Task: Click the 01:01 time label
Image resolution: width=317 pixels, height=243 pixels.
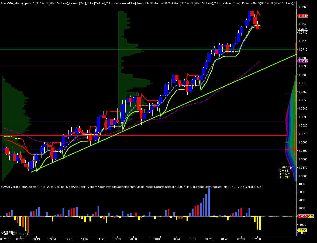Action: click(192, 240)
